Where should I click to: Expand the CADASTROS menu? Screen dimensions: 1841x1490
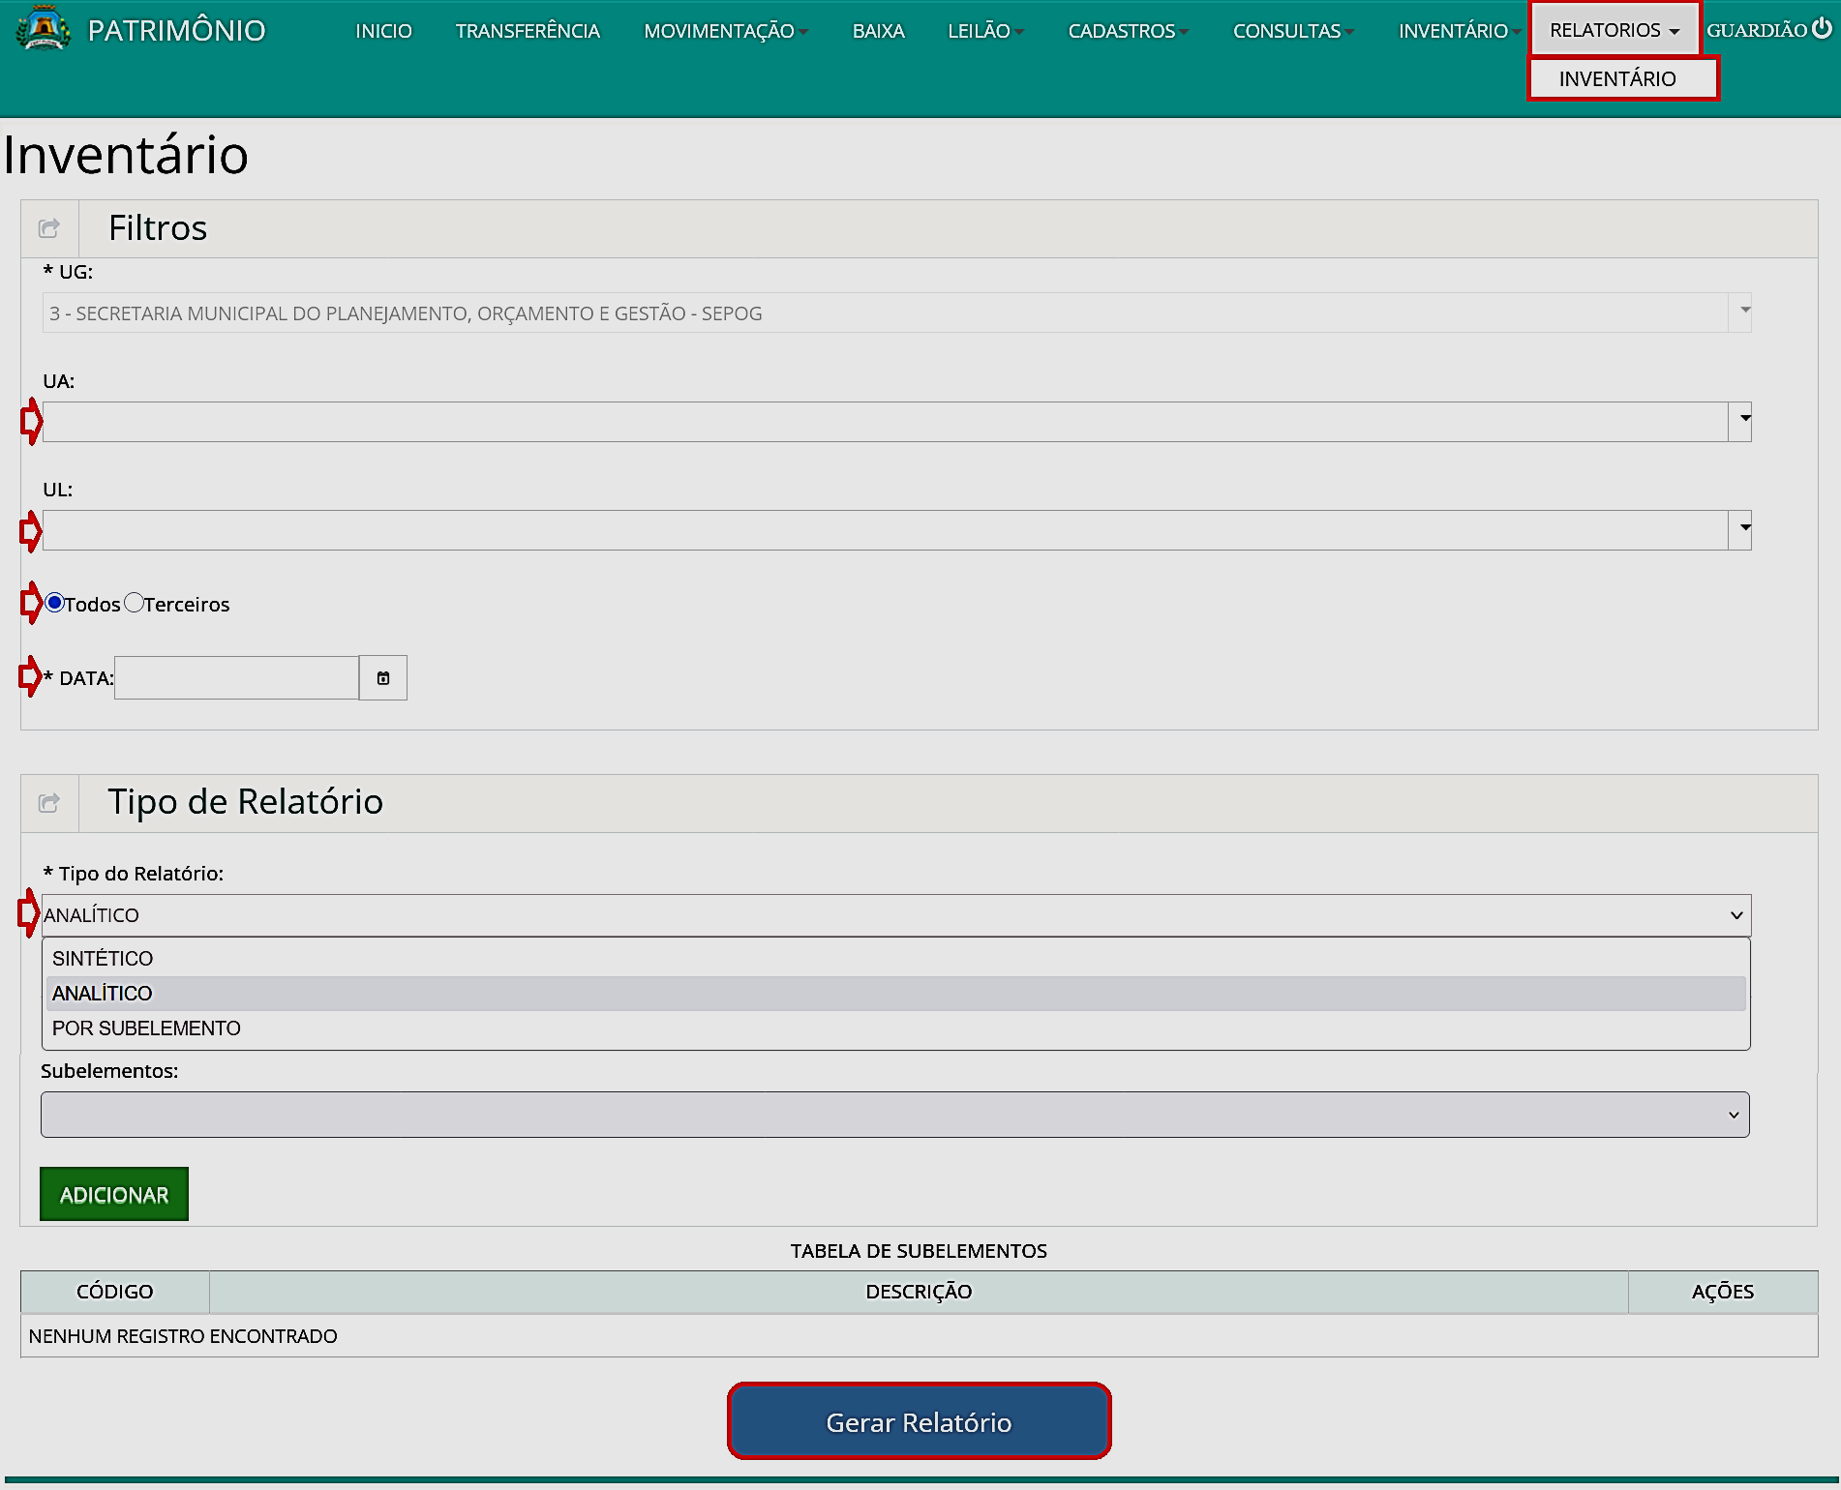tap(1128, 31)
